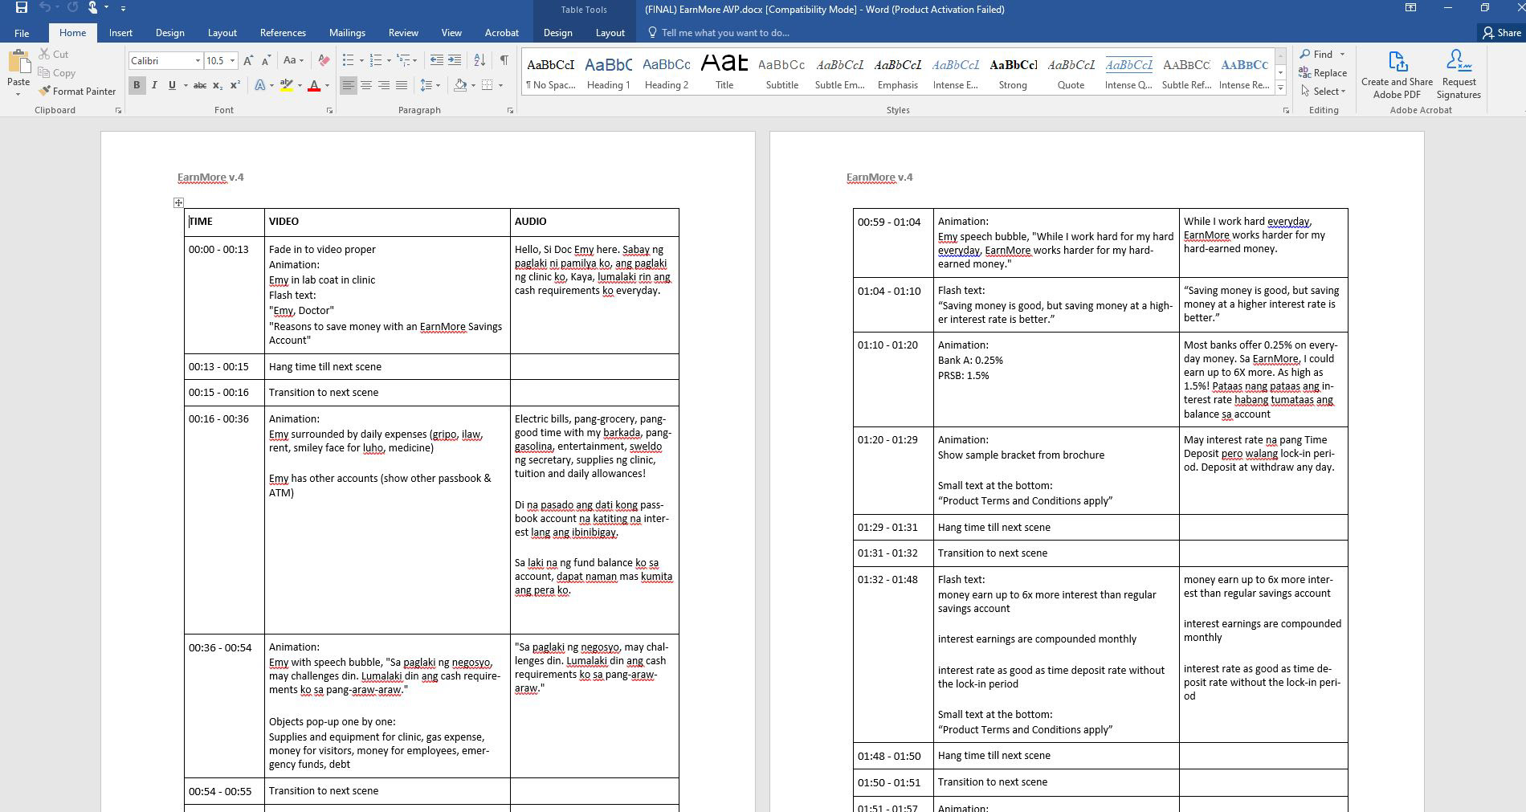Expand numbering list dropdown arrow
Image resolution: width=1526 pixels, height=812 pixels.
pos(389,60)
